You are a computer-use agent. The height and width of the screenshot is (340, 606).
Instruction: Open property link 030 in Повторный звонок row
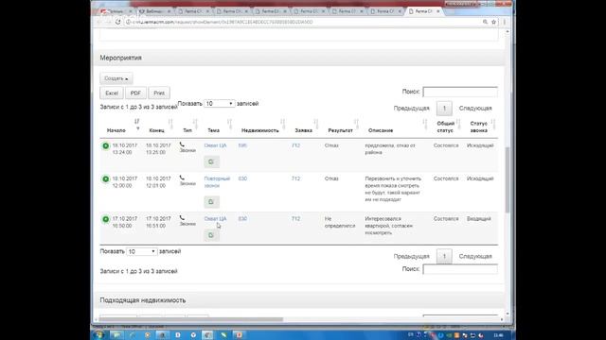click(x=242, y=178)
